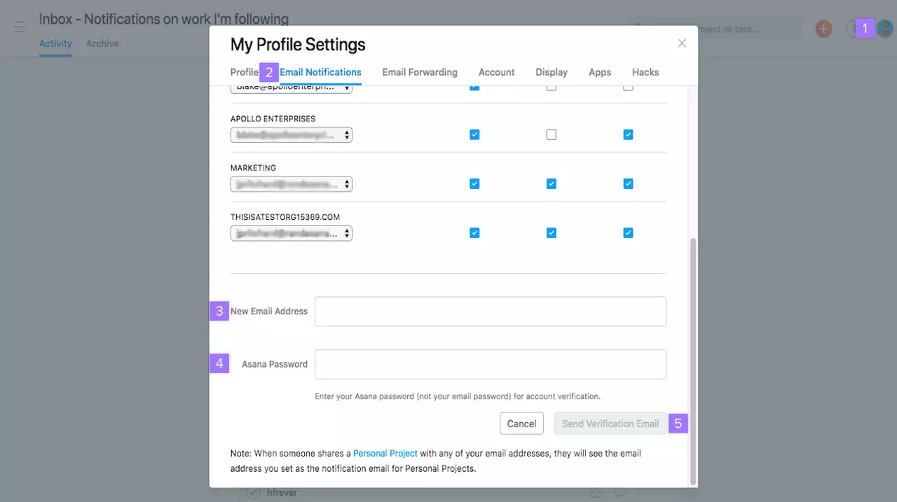The image size is (897, 502).
Task: Enable middle checkbox for Apollo Enterprises
Action: 552,134
